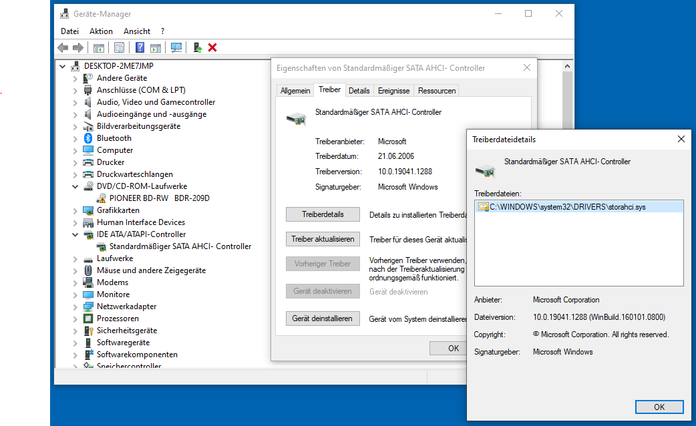This screenshot has height=426, width=696.
Task: Collapse DVD/CD-ROM-Laufwerke category
Action: tap(75, 186)
